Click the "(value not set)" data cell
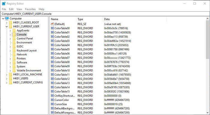The image size is (210, 115). (112, 24)
